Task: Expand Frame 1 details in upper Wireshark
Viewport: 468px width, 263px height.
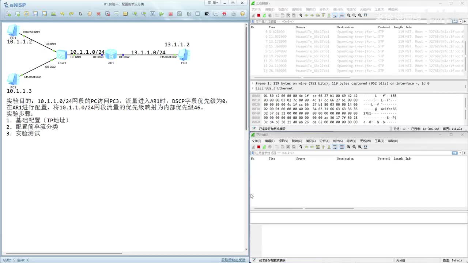Action: coord(252,83)
